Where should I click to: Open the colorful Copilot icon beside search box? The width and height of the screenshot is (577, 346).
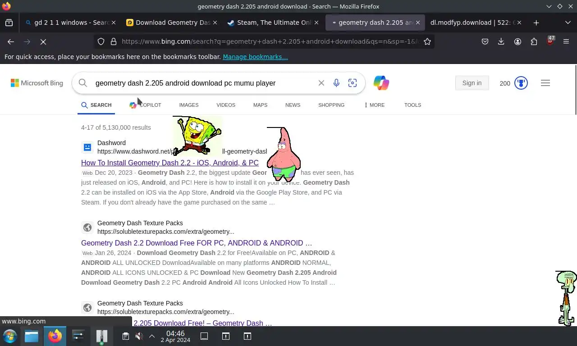(x=381, y=83)
